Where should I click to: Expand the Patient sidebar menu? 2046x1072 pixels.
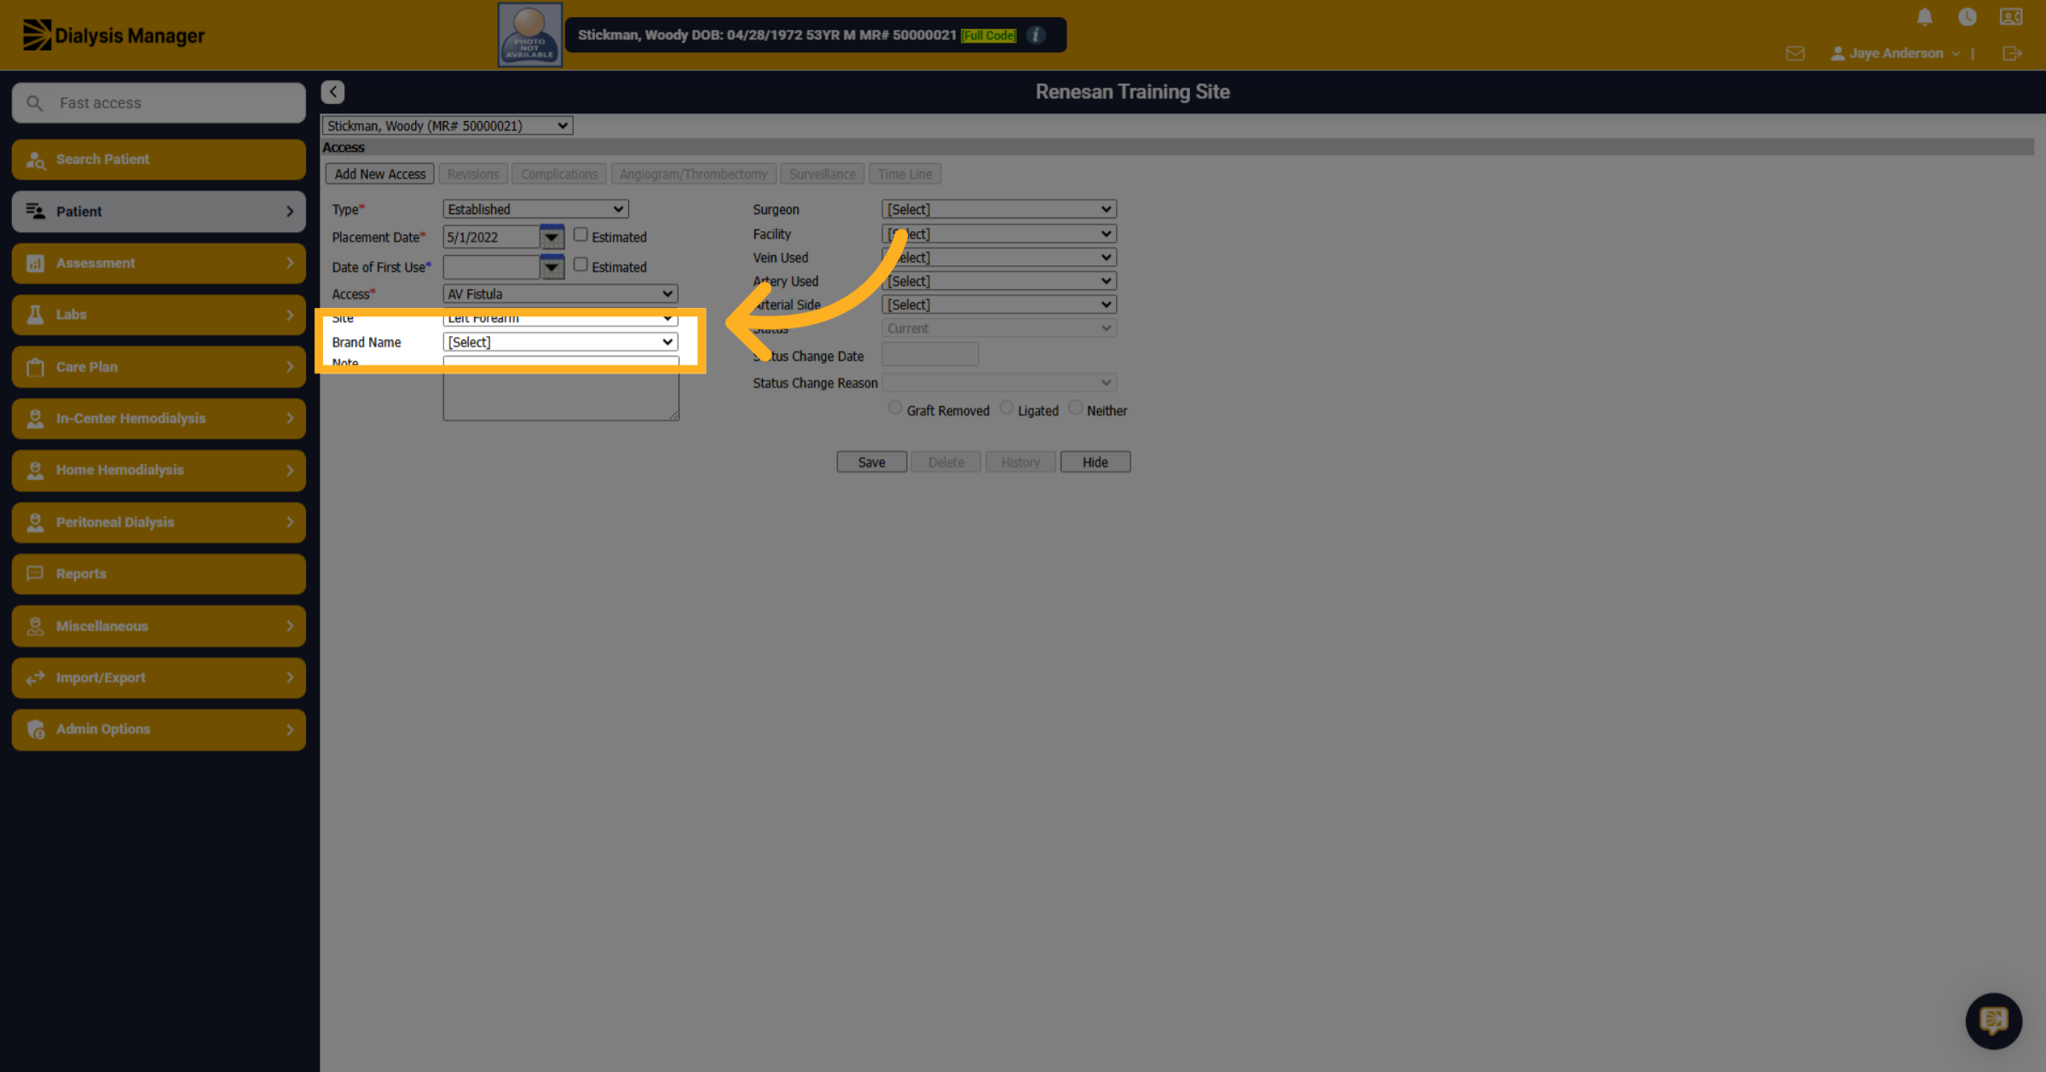(x=159, y=212)
